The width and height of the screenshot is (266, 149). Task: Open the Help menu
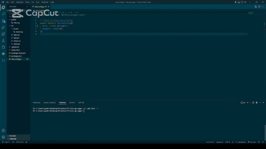click(x=52, y=2)
